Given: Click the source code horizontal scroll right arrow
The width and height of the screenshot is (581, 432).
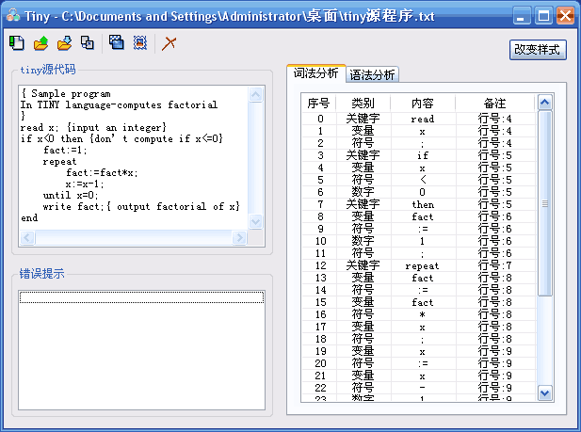Looking at the screenshot, I should click(x=240, y=236).
